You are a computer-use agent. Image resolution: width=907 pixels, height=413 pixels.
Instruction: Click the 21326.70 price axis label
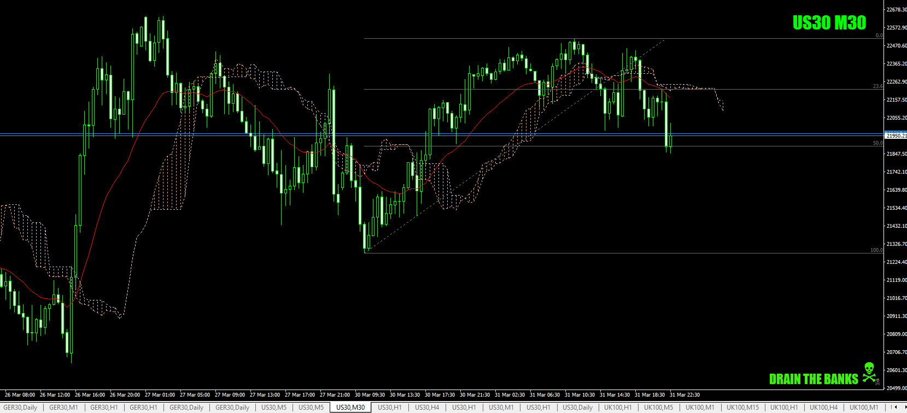(897, 244)
